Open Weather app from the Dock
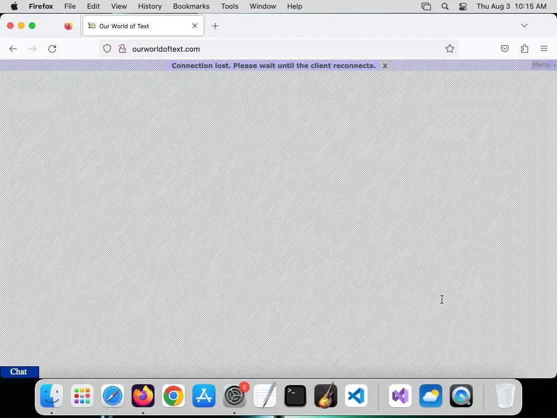This screenshot has width=557, height=418. coord(431,396)
